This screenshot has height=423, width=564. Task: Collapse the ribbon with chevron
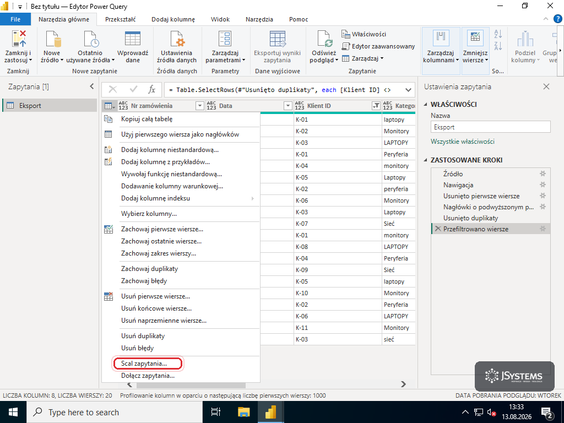(546, 19)
